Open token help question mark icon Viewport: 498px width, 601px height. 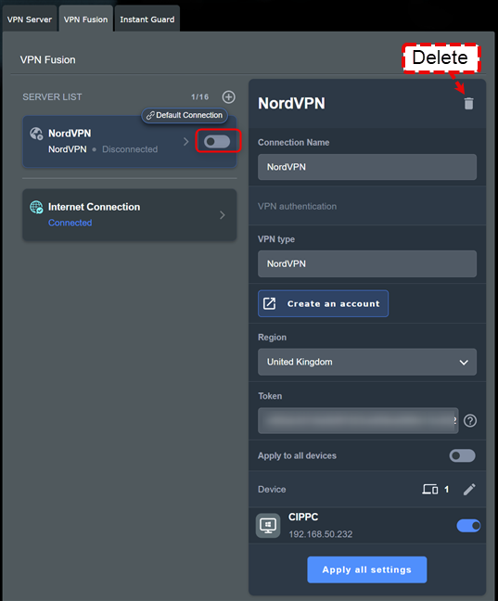(470, 421)
